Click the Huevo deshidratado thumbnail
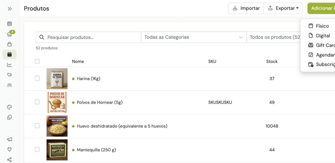The width and height of the screenshot is (335, 163). coord(57,126)
